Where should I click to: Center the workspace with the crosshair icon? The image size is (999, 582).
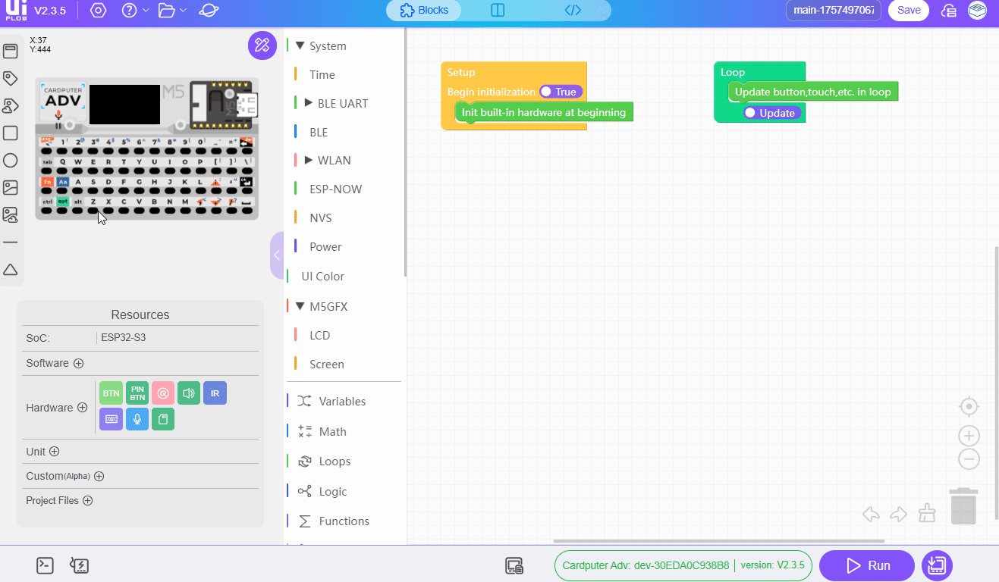[x=969, y=407]
